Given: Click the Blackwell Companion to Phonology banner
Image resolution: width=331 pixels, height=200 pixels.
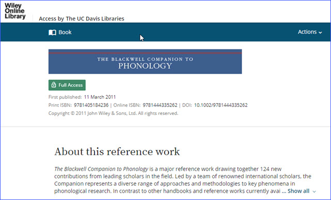Looking at the screenshot, I should tap(145, 61).
